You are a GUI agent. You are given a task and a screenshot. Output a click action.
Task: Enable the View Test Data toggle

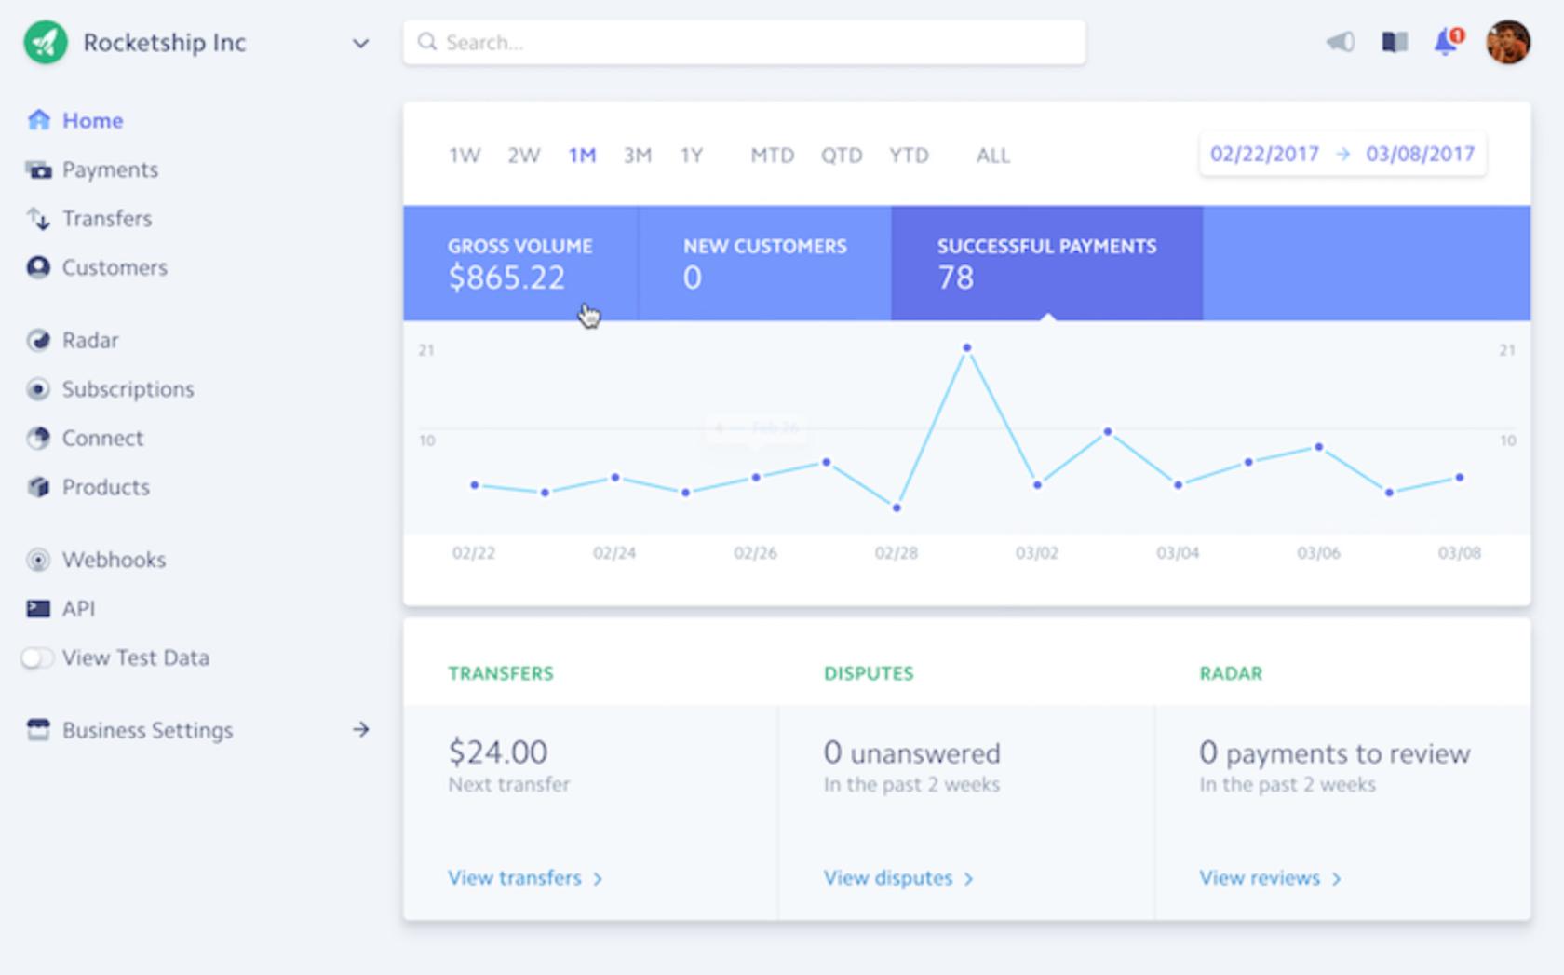click(x=37, y=657)
